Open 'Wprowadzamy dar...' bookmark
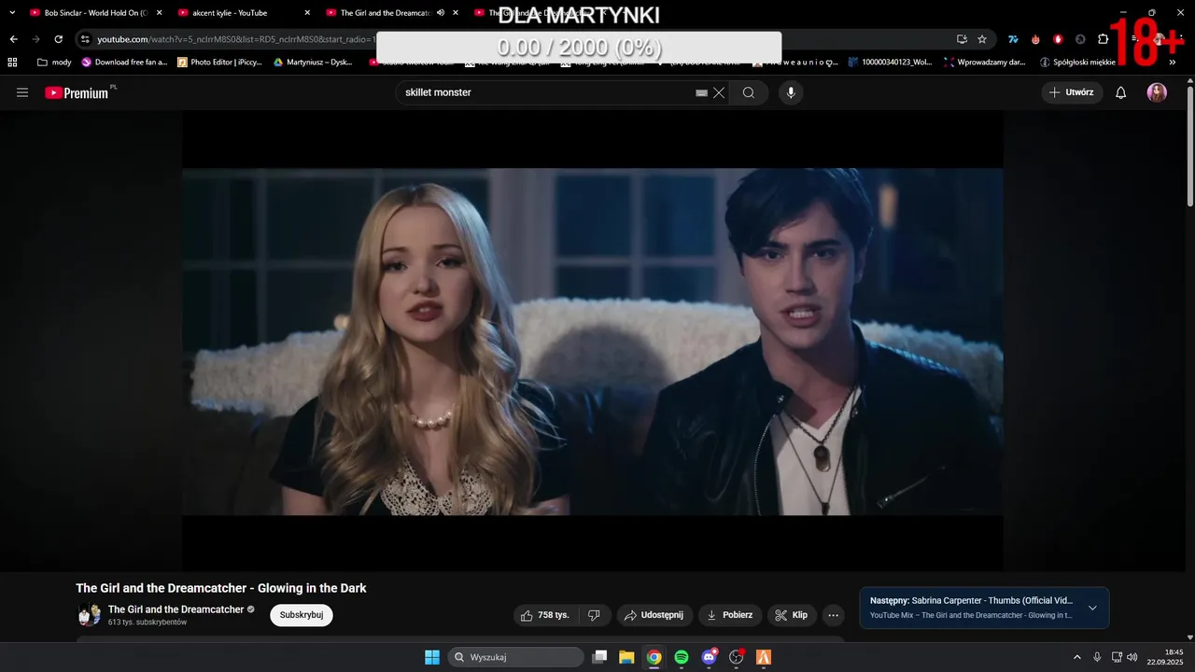Screen dimensions: 1195x672 click(983, 63)
